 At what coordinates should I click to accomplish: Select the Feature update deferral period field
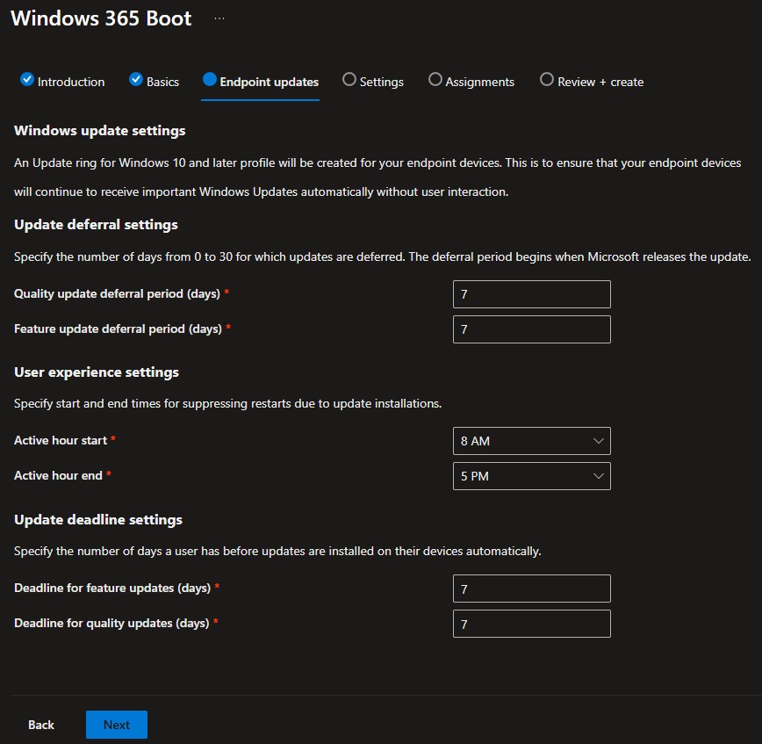pyautogui.click(x=531, y=329)
